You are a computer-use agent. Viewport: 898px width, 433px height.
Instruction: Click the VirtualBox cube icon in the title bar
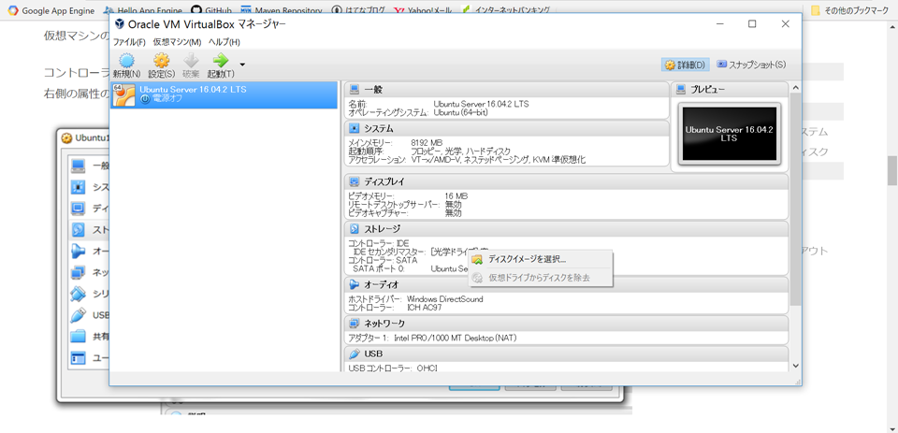coord(120,24)
